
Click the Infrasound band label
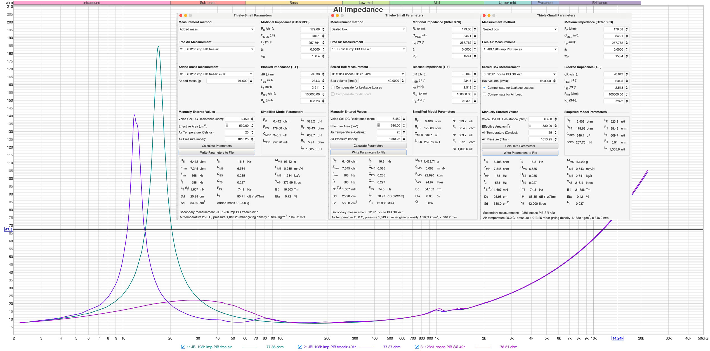[x=92, y=3]
